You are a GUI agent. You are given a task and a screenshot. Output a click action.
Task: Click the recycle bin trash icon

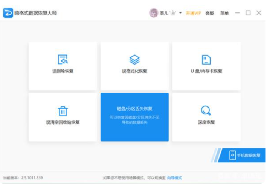point(63,111)
